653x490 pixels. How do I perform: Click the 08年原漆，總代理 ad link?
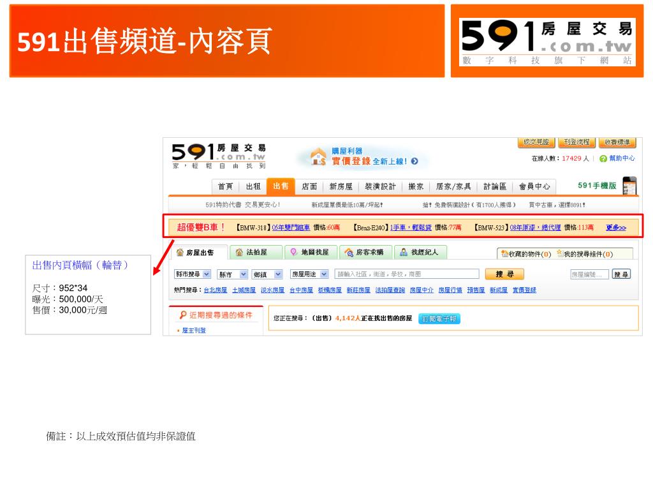point(535,228)
